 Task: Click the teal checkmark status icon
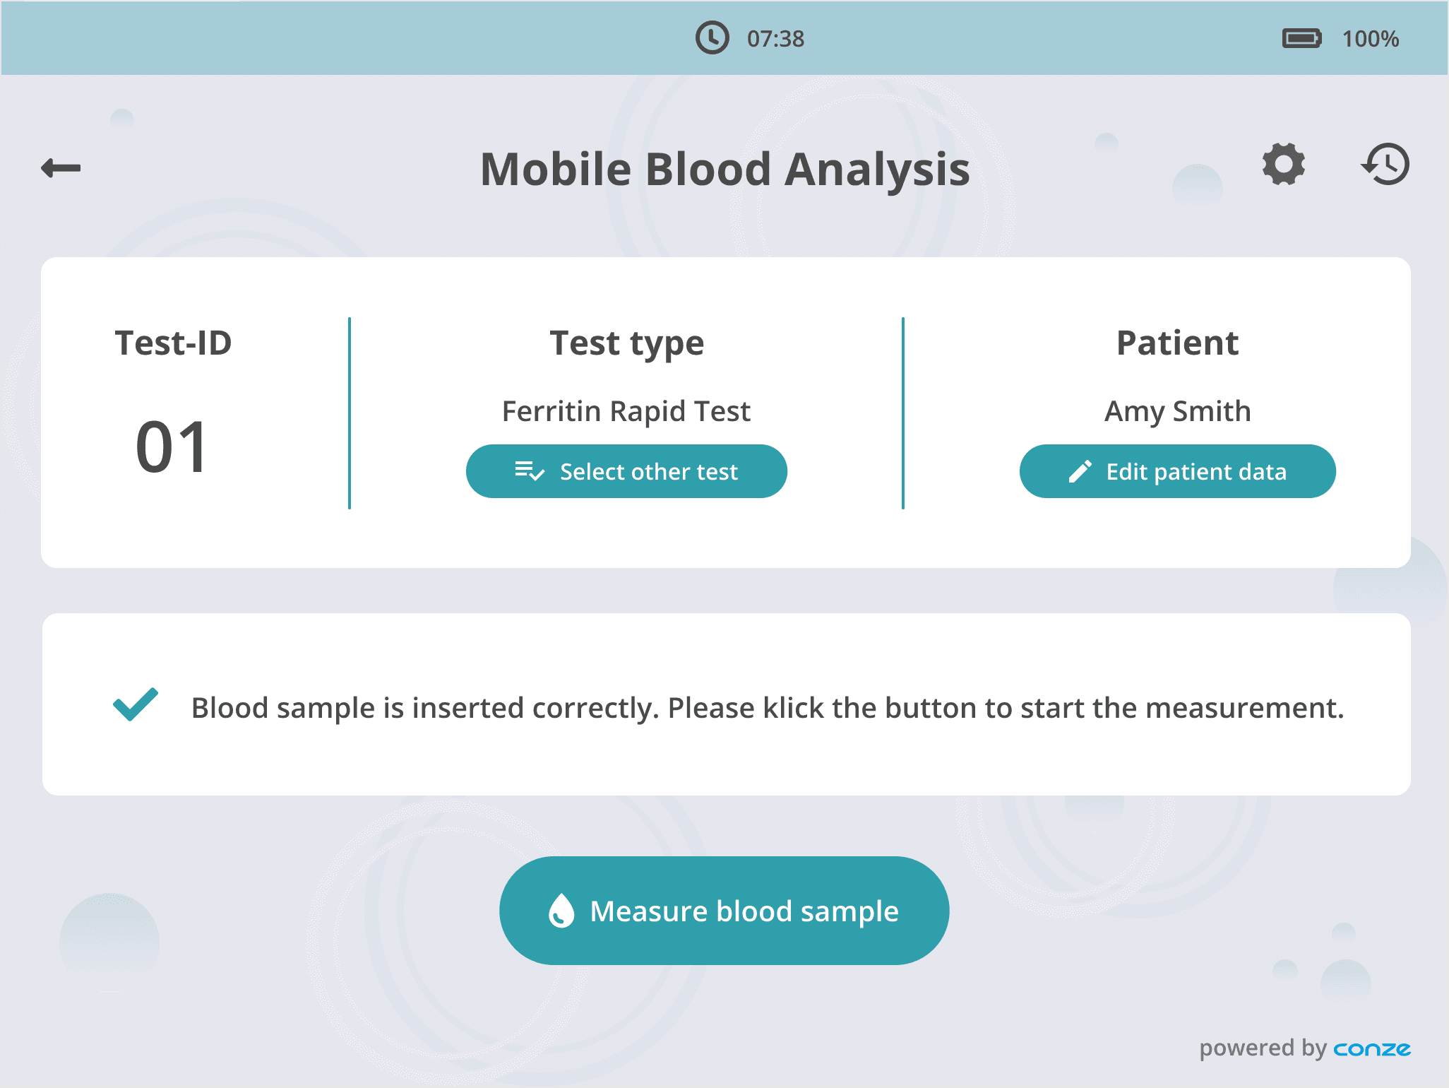[x=136, y=704]
